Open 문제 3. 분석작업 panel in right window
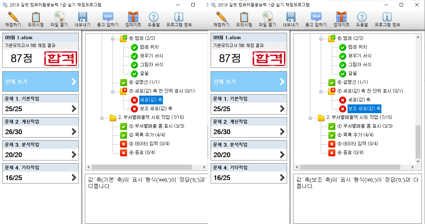Viewport: 425px width, 224px height. (x=249, y=150)
